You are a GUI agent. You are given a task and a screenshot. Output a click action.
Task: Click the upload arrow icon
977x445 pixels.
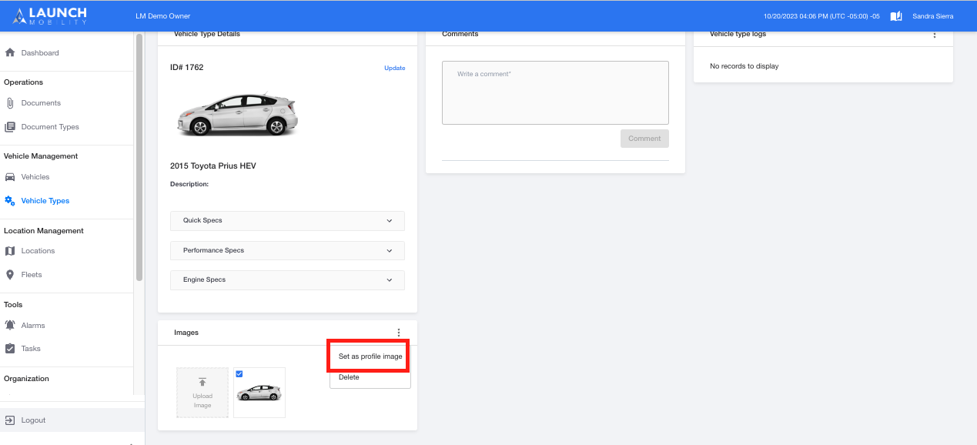202,382
